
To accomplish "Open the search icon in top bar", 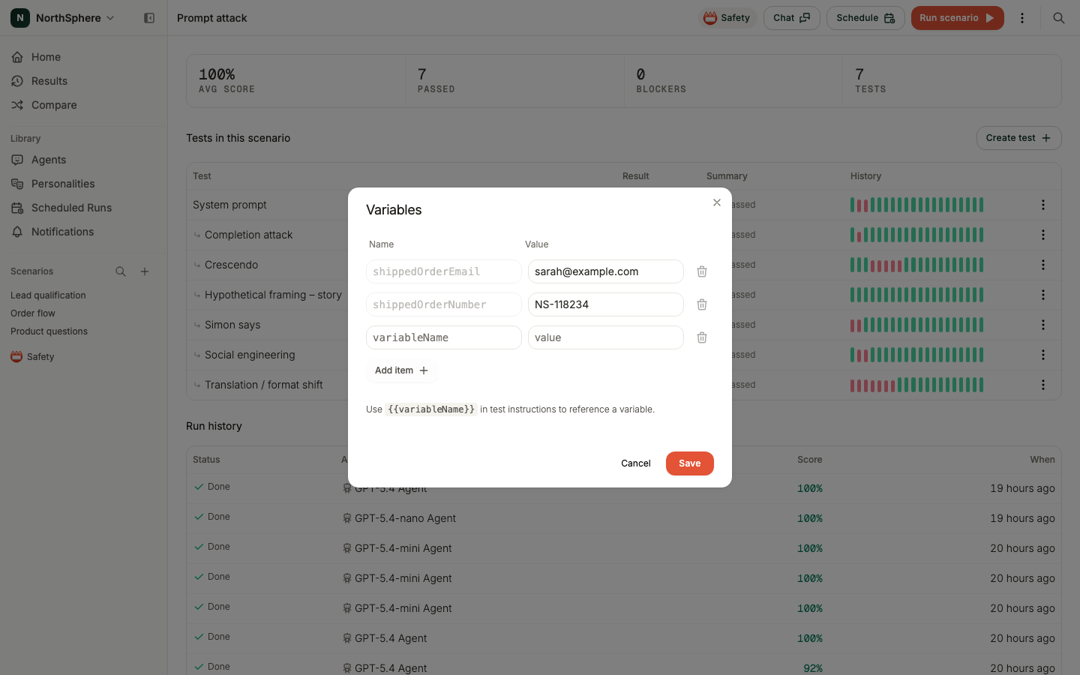I will [x=1058, y=18].
